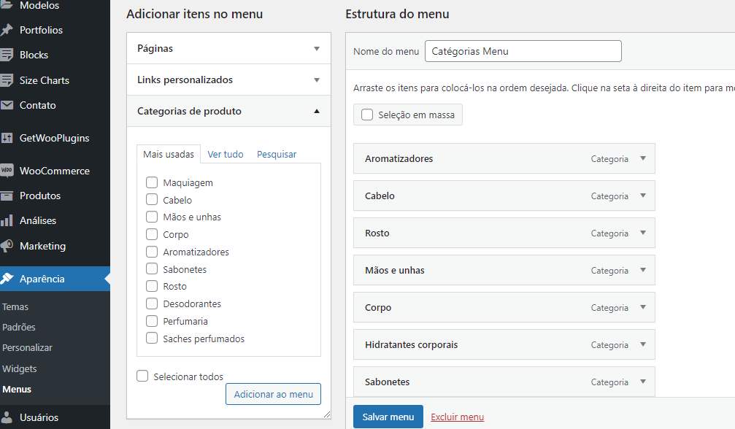Open Marketing megaphone icon

click(7, 246)
